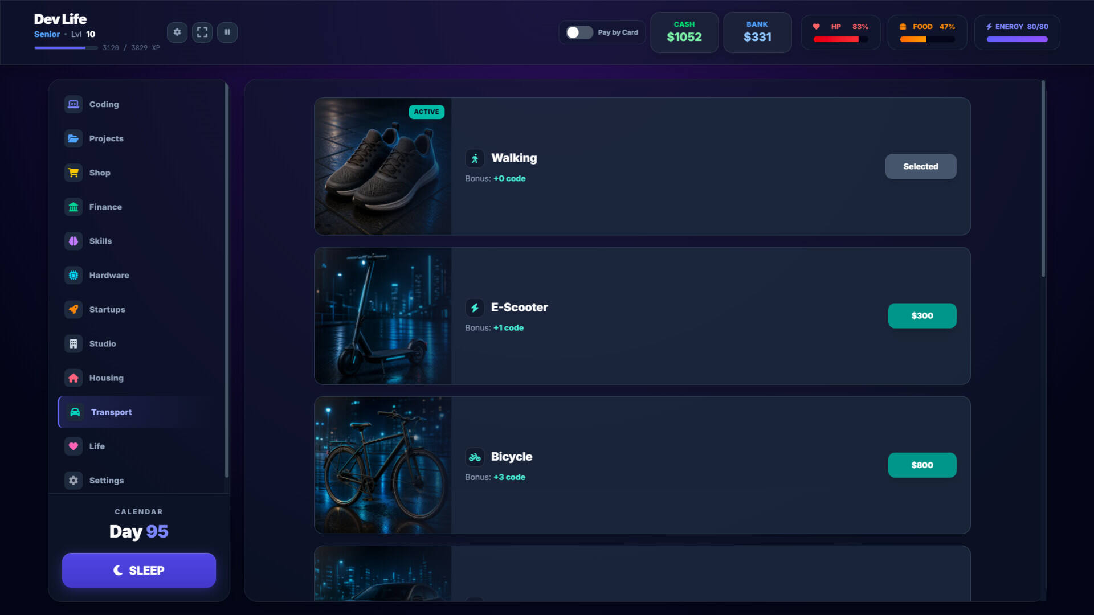Click the Transport car icon

click(75, 412)
